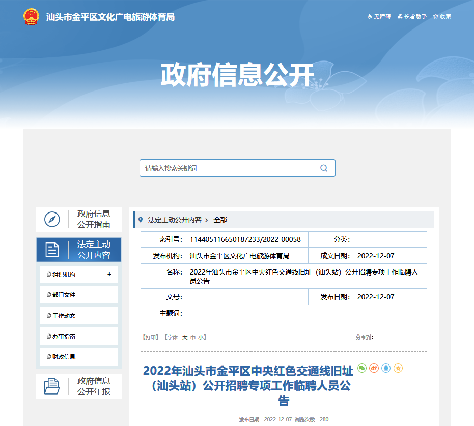The height and width of the screenshot is (426, 474).
Task: Share via the yellow star Qzone icon
Action: point(398,368)
